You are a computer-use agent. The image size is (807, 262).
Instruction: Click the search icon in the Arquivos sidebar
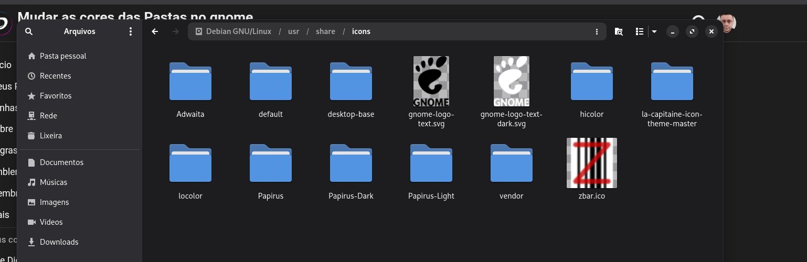tap(29, 31)
